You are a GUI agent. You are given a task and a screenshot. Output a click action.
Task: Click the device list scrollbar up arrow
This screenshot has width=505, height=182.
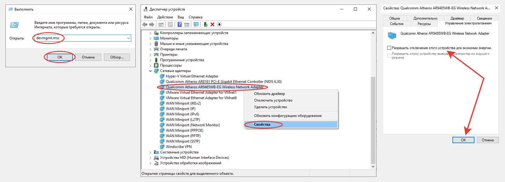pyautogui.click(x=373, y=33)
